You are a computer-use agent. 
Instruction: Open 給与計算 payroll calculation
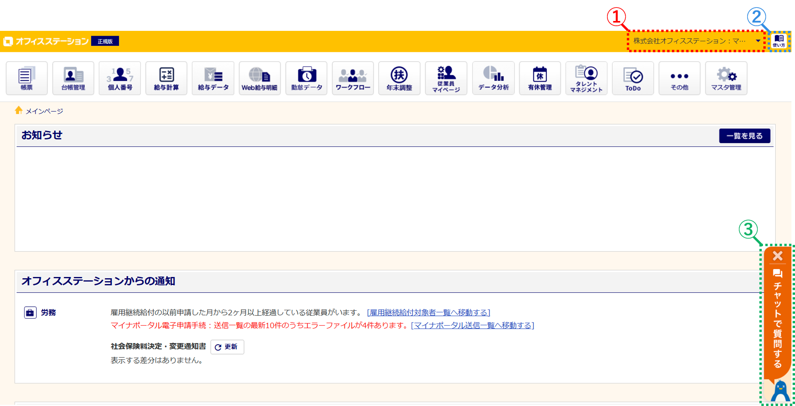(x=166, y=78)
